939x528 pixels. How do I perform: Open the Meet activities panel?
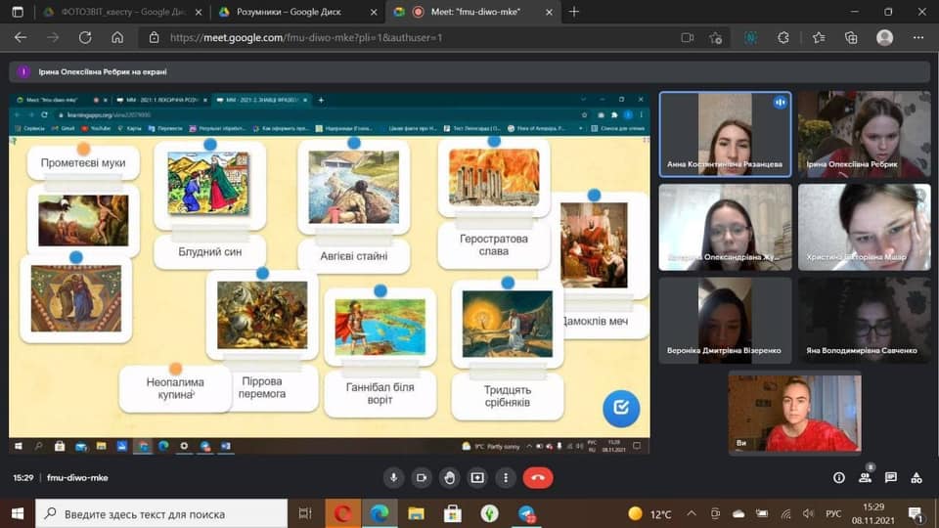tap(917, 478)
